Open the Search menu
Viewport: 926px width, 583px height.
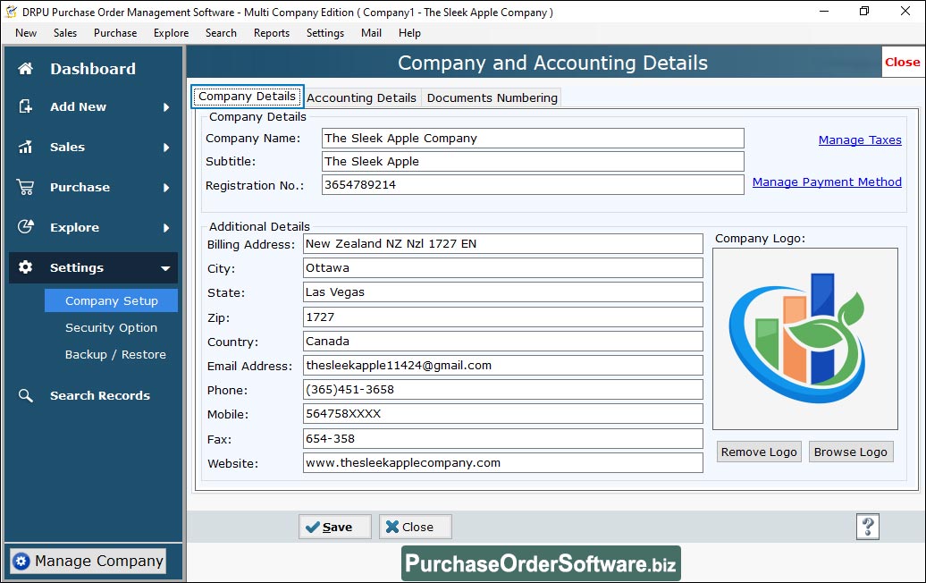pos(221,33)
